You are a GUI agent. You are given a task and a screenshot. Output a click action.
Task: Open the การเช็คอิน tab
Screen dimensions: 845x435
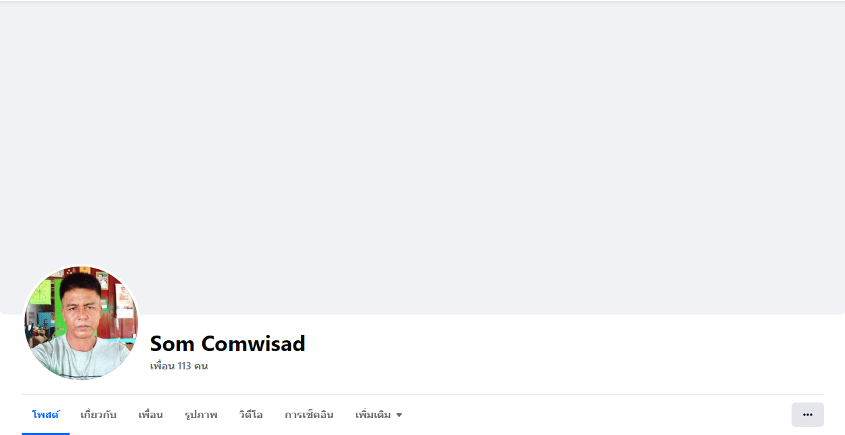[309, 415]
